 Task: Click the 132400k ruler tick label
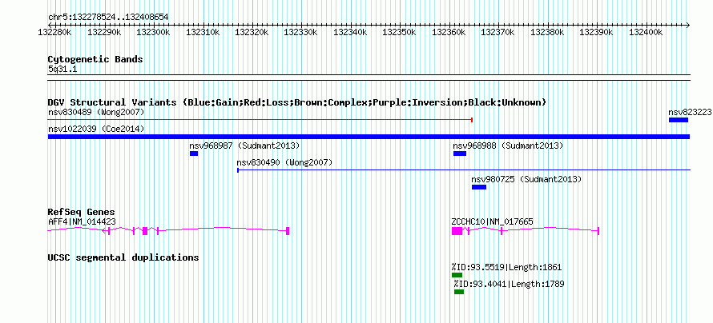pos(645,33)
